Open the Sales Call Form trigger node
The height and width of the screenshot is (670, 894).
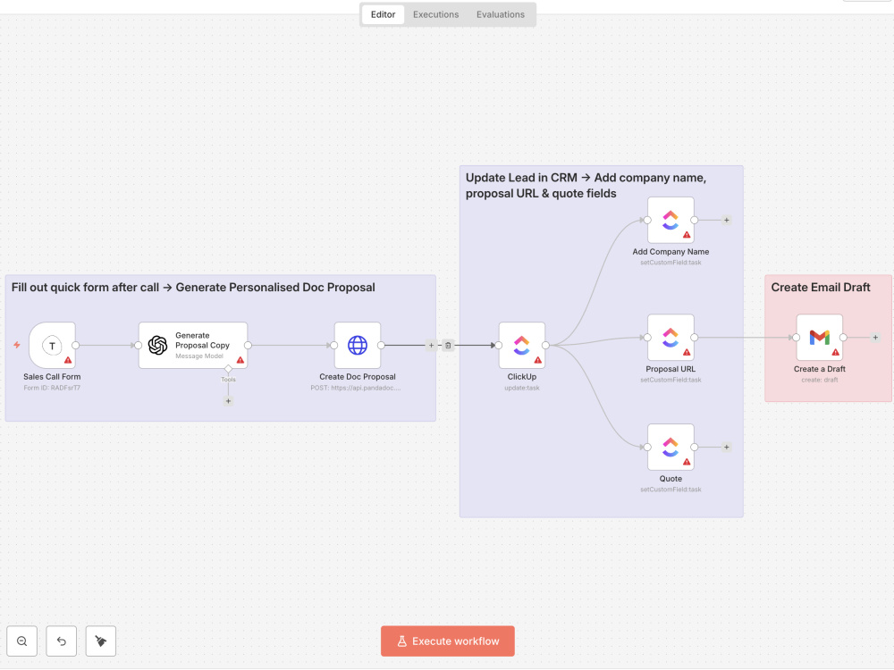pyautogui.click(x=52, y=345)
